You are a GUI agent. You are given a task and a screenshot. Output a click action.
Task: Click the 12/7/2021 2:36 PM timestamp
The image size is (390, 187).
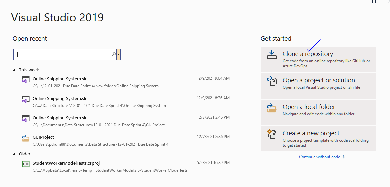213,137
